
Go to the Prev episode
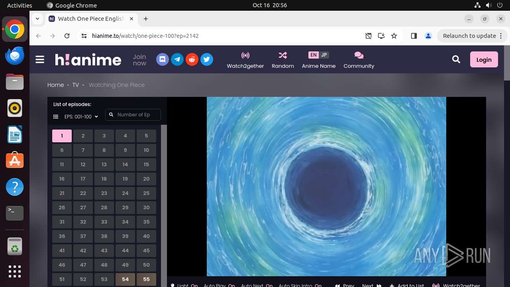345,285
